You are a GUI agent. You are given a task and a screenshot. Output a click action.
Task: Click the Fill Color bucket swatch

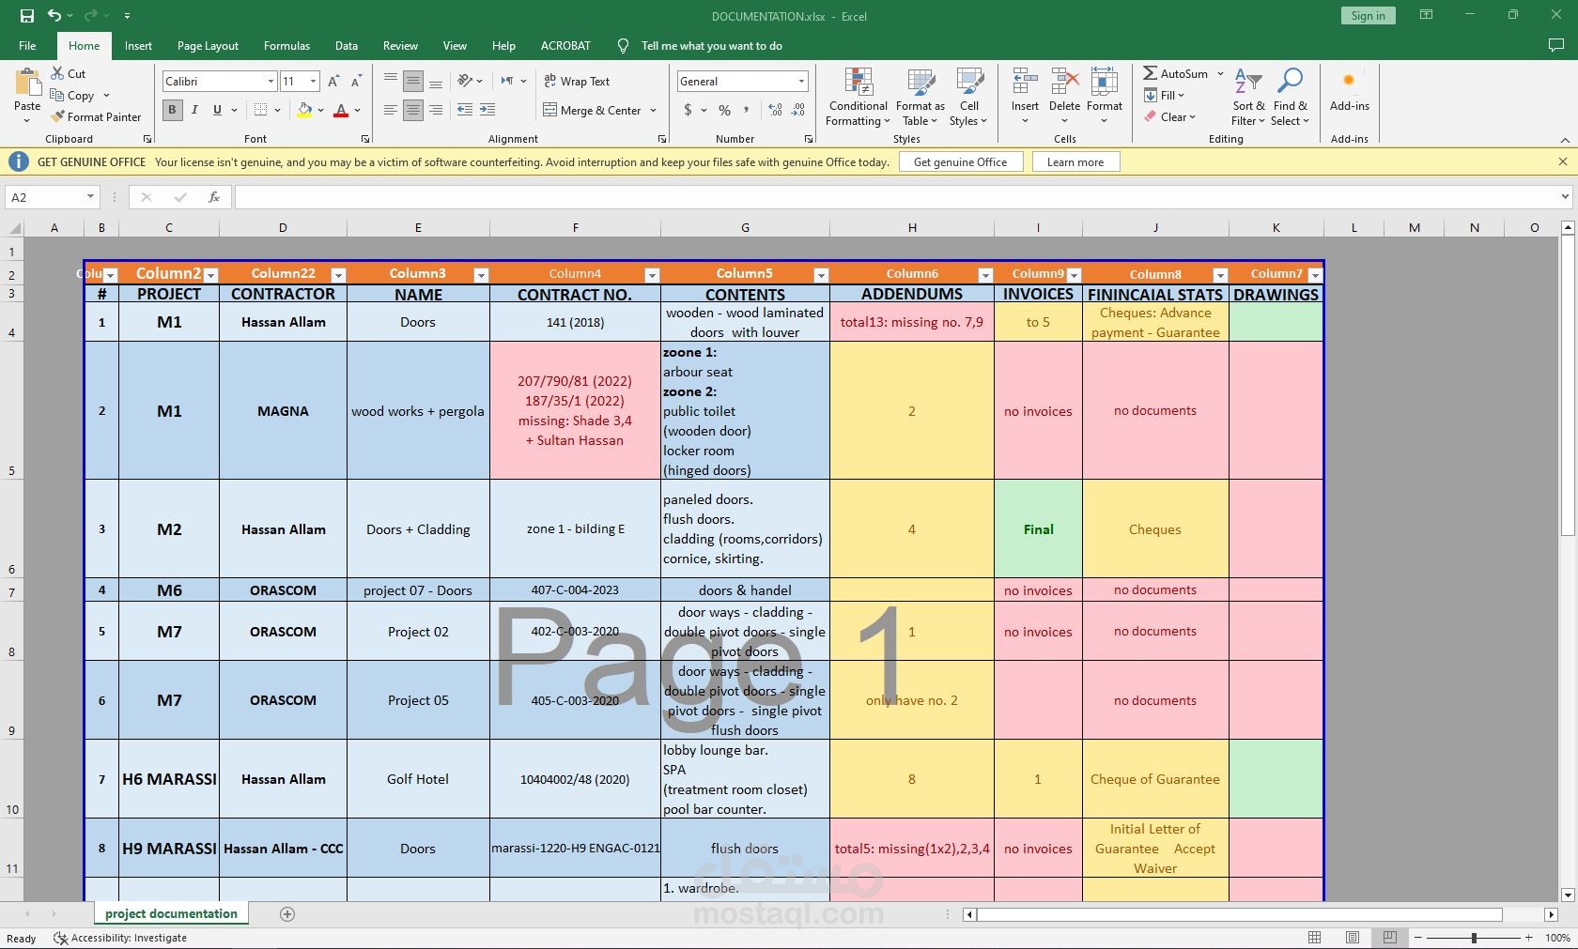304,110
